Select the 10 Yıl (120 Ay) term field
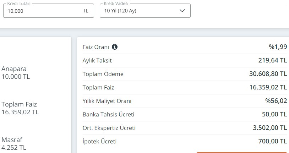Screen dimensions: 289x153 click(145, 11)
